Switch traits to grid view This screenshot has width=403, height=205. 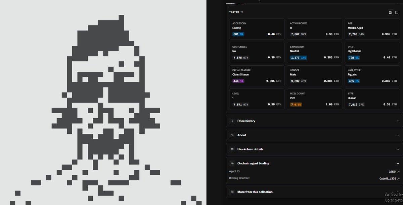pos(391,12)
